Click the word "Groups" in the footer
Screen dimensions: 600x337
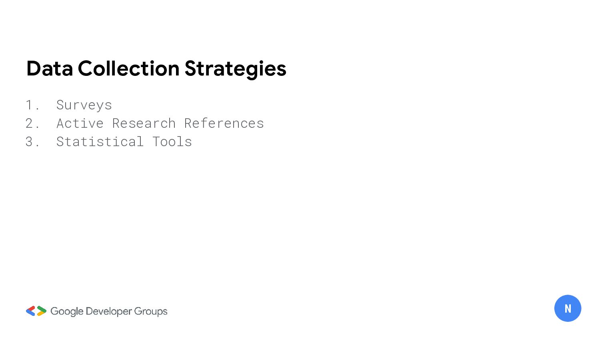(x=151, y=311)
